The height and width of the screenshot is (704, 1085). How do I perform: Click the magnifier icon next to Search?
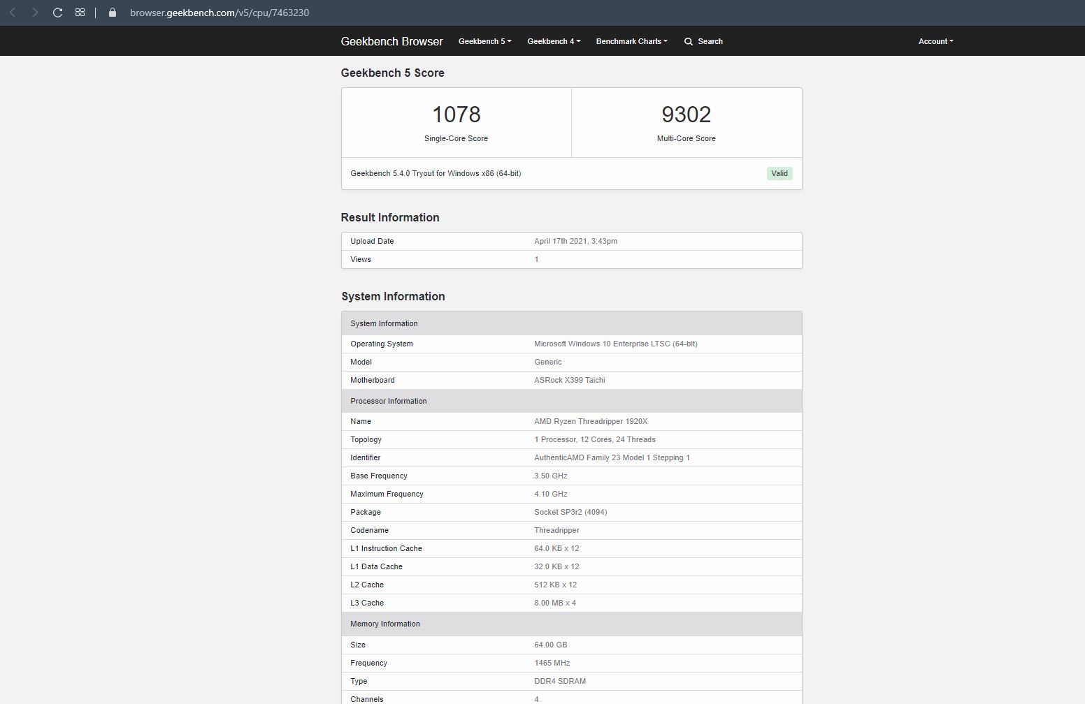click(x=689, y=41)
